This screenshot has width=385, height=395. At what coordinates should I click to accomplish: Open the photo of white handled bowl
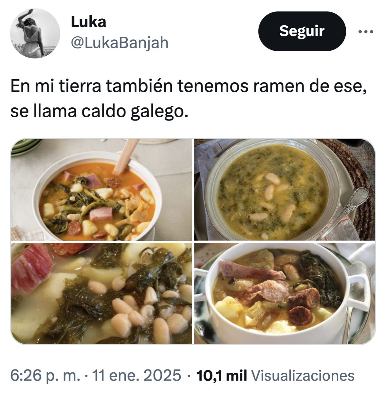coord(284,293)
